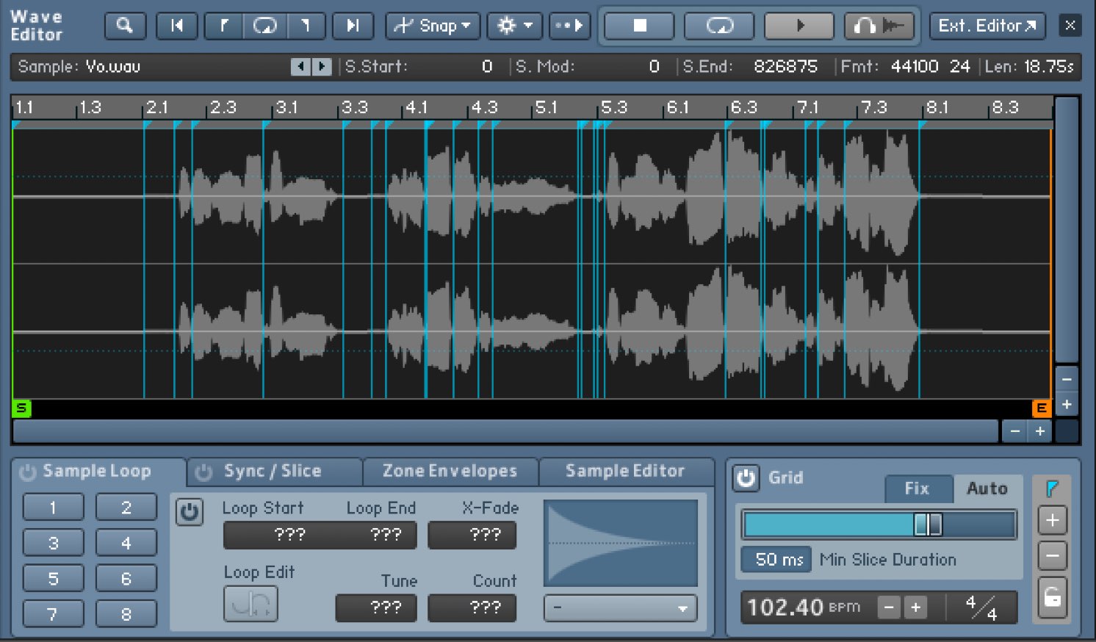Toggle the Grid power button

[x=746, y=478]
